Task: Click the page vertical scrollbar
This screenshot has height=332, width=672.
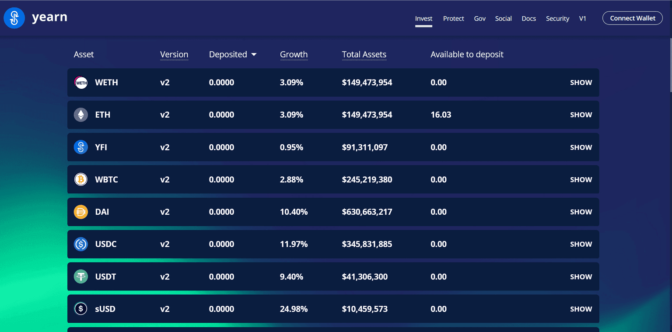Action: 670,66
